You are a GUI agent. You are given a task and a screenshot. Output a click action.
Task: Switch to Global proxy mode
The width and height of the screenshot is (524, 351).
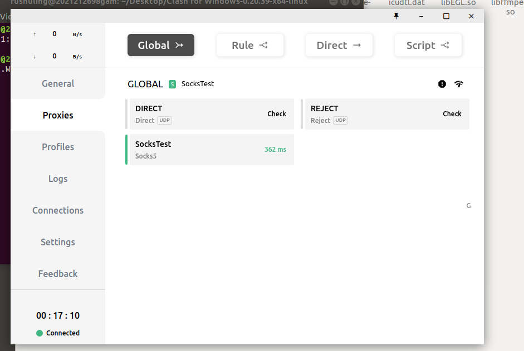point(160,45)
